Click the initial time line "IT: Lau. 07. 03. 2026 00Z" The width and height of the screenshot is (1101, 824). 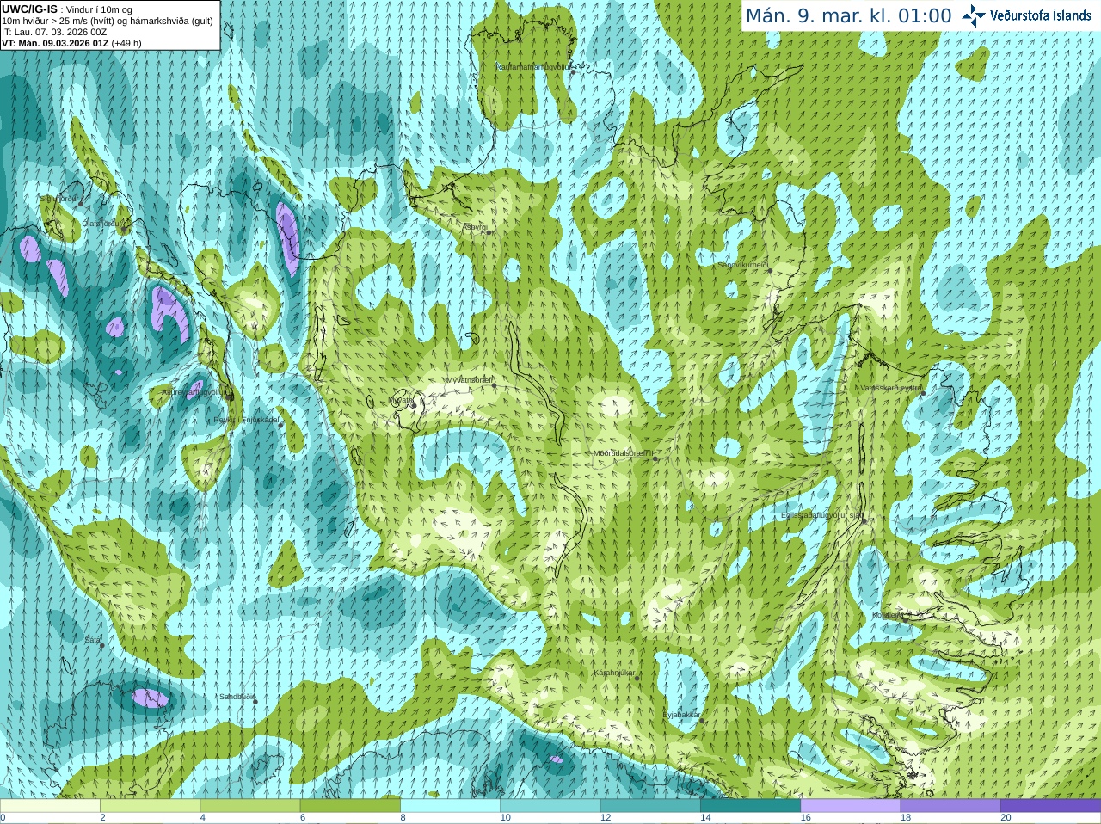pos(54,32)
